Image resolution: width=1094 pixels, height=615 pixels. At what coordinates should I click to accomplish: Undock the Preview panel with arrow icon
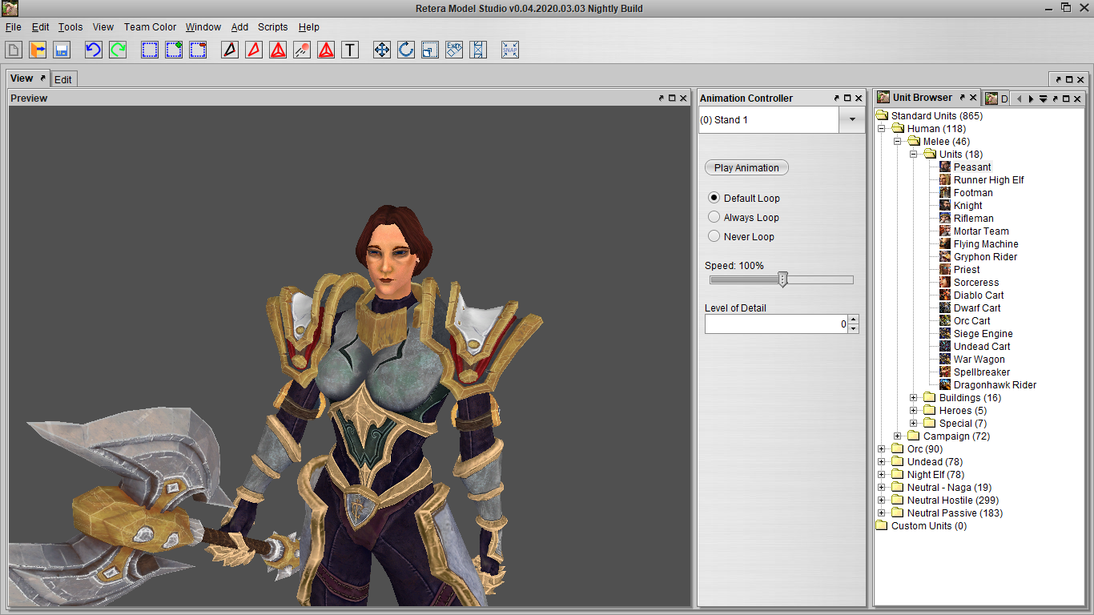(x=662, y=98)
